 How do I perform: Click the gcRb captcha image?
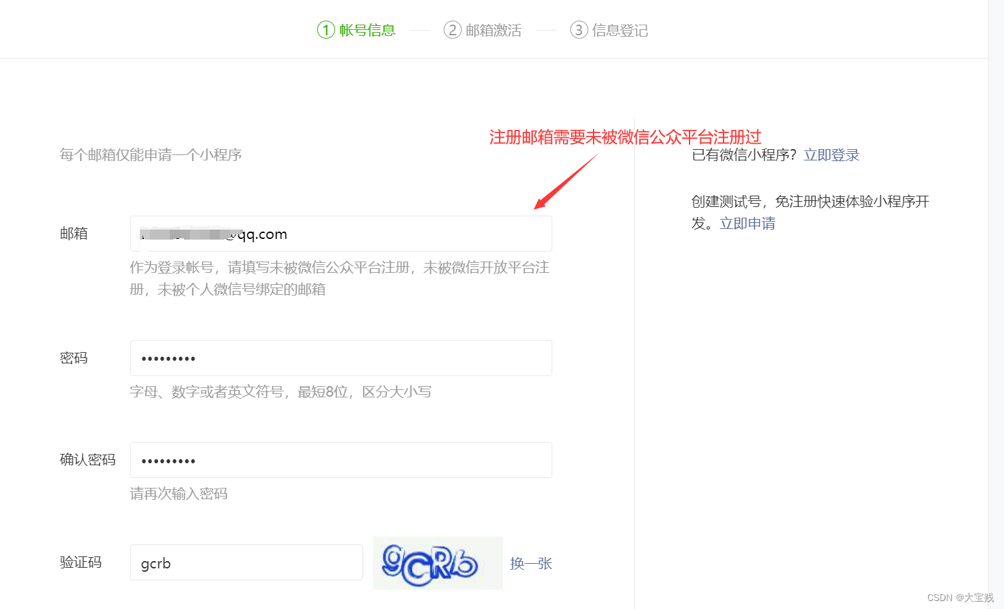(438, 563)
